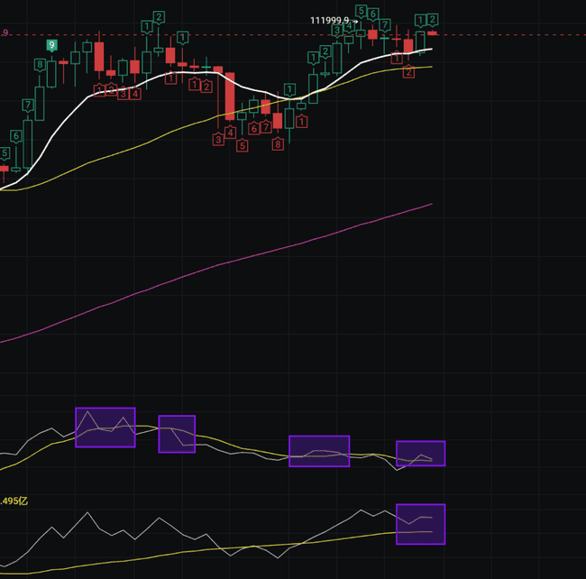Image resolution: width=586 pixels, height=579 pixels.
Task: Select the third purple highlight box from left
Action: (318, 451)
